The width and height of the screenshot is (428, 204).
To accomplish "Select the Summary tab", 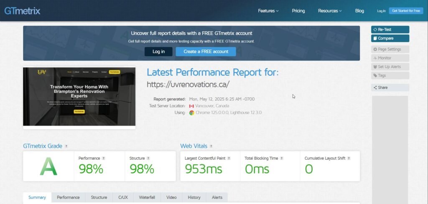I will coord(37,197).
